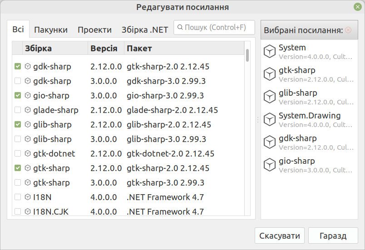Click package text gtk-sharp-3.0 2.99.3
The width and height of the screenshot is (365, 250).
pos(166,182)
